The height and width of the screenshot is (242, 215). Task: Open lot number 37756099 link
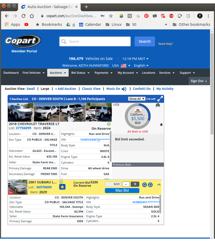tap(23, 128)
